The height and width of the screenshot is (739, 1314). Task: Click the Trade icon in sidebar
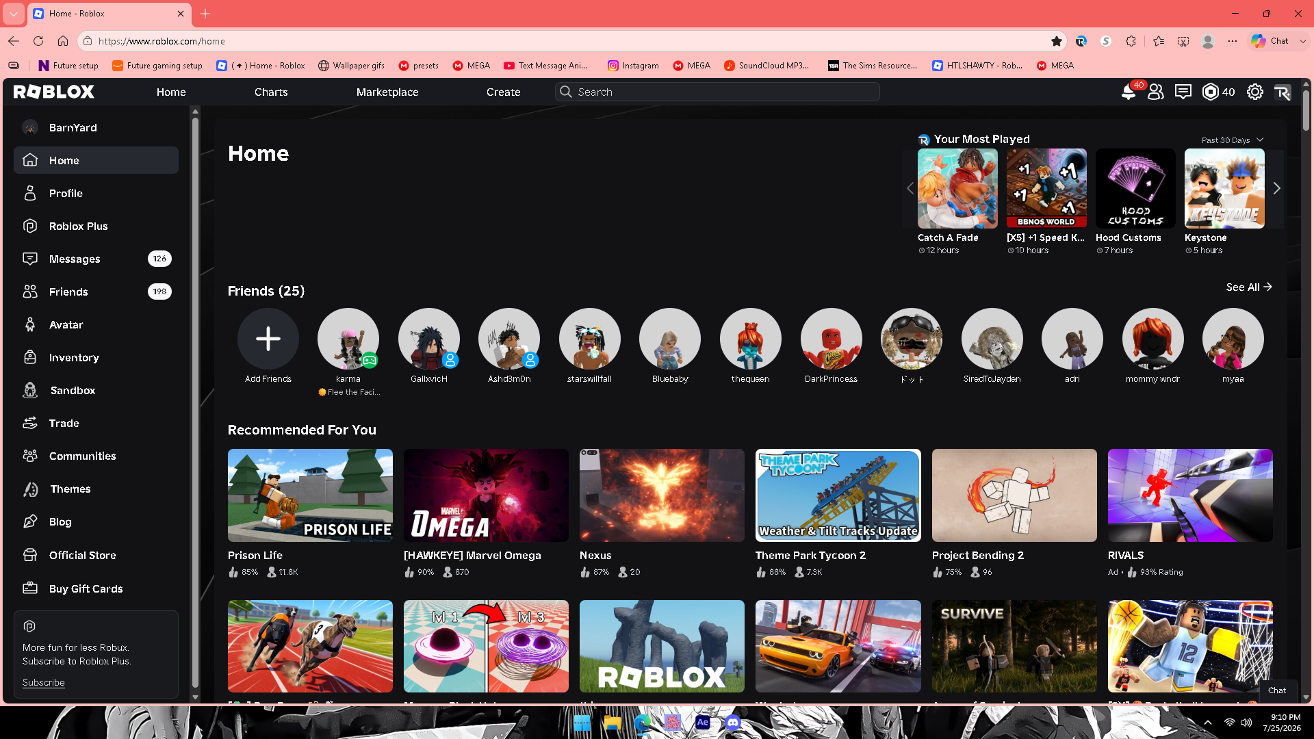30,423
